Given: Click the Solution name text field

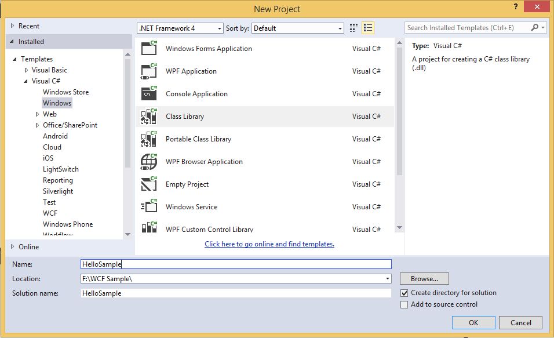Looking at the screenshot, I should coord(236,293).
